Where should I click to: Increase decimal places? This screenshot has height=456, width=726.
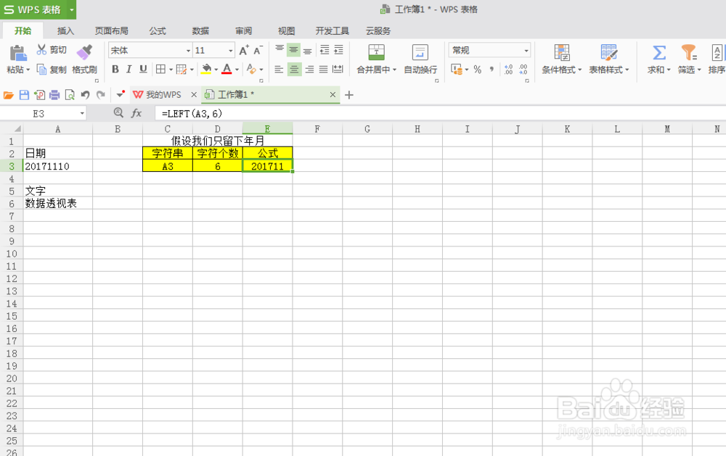508,70
